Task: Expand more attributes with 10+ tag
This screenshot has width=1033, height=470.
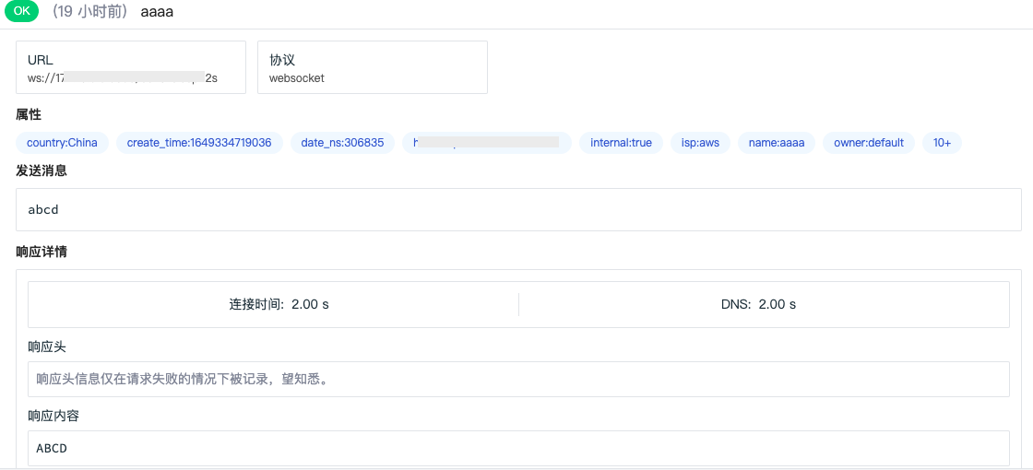Action: [942, 143]
